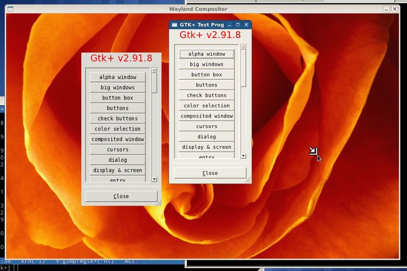This screenshot has width=407, height=271.
Task: Click 'big windows' in the untitled left window
Action: pos(118,87)
